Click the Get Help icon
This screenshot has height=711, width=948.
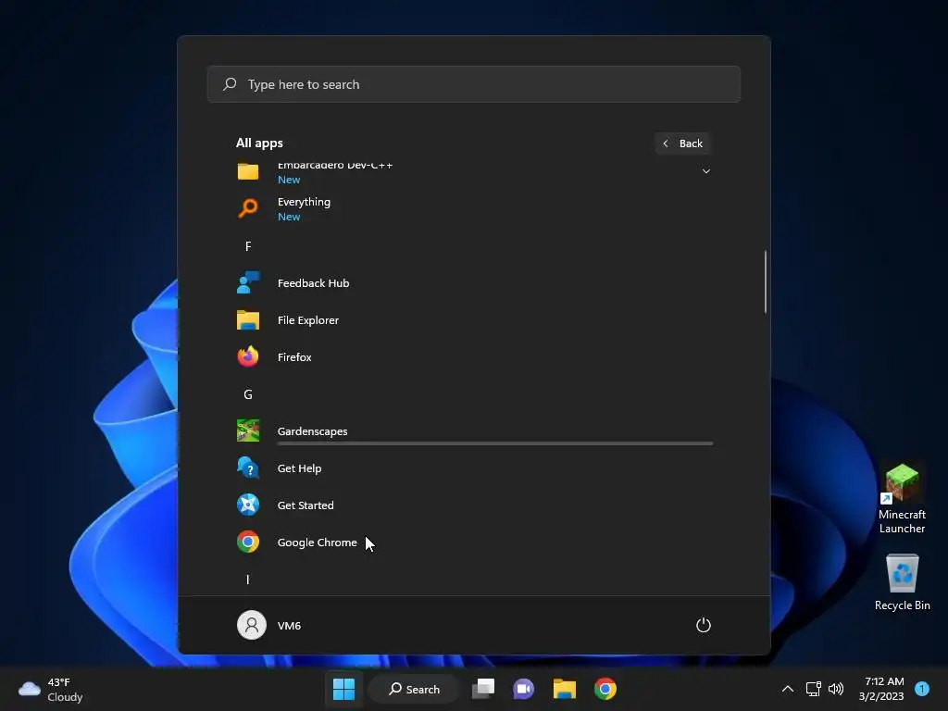(x=248, y=468)
